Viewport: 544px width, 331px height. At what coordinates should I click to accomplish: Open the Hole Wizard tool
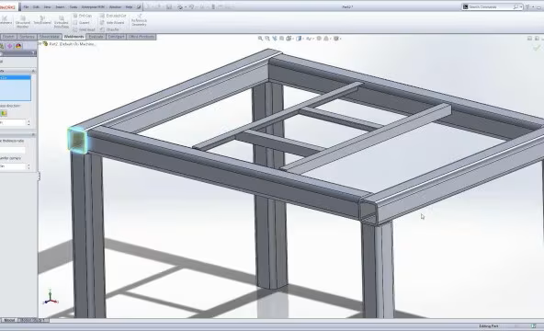(x=112, y=23)
